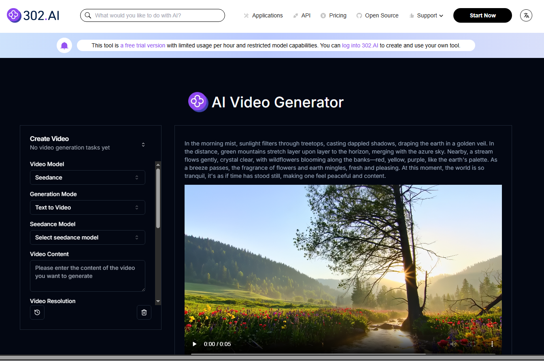
Task: Focus the 'What would you like to do with AI?' search field
Action: [x=153, y=15]
